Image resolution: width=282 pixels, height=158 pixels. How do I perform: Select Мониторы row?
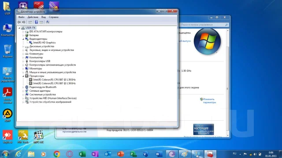[x=35, y=68]
